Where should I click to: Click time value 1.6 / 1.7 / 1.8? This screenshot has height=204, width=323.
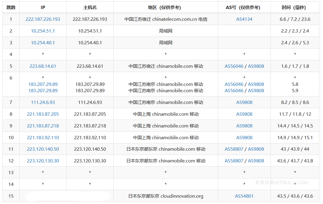[x=295, y=66]
